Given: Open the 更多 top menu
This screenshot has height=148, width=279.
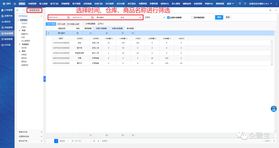Looking at the screenshot, I should [230, 4].
